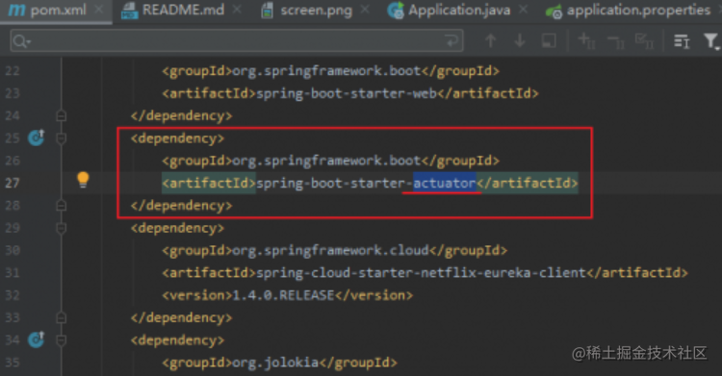Click line number 31 in gutter
722x376 pixels.
(13, 273)
